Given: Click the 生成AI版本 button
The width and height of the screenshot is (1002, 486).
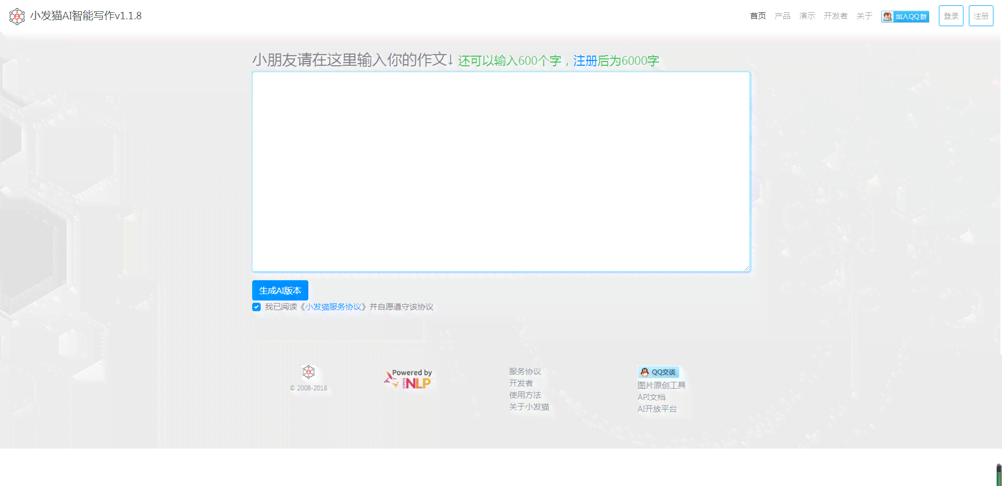Looking at the screenshot, I should click(280, 290).
